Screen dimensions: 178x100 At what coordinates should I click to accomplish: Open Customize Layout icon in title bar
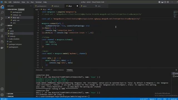[x=168, y=2]
